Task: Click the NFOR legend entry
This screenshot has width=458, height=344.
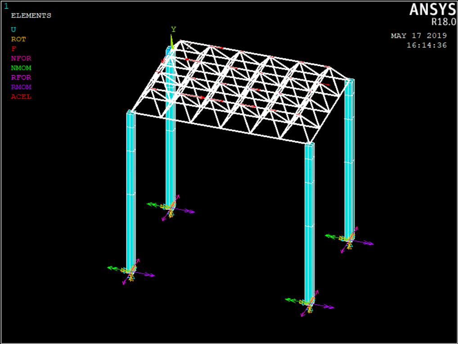Action: [21, 58]
